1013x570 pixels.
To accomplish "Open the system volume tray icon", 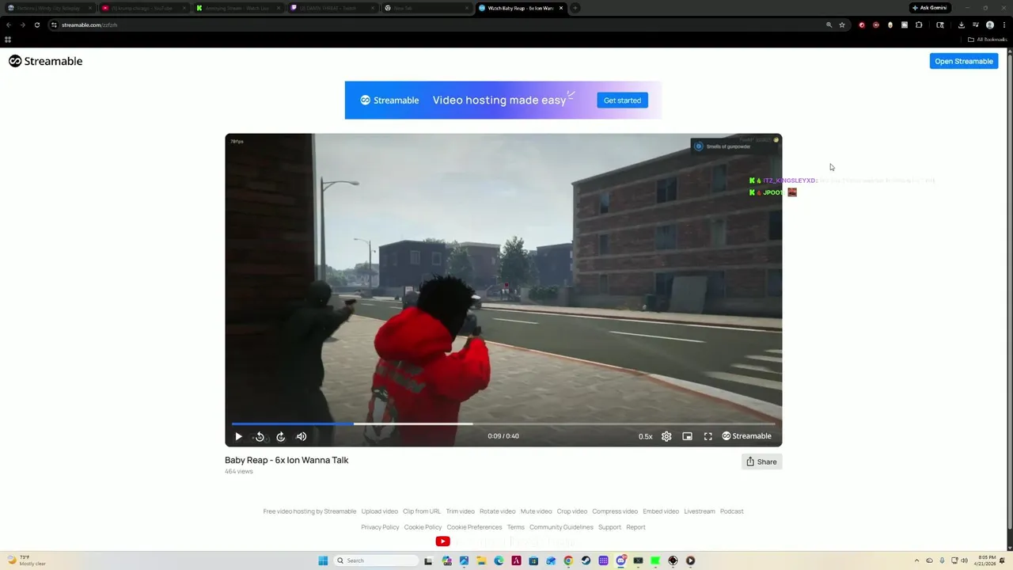I will point(964,560).
